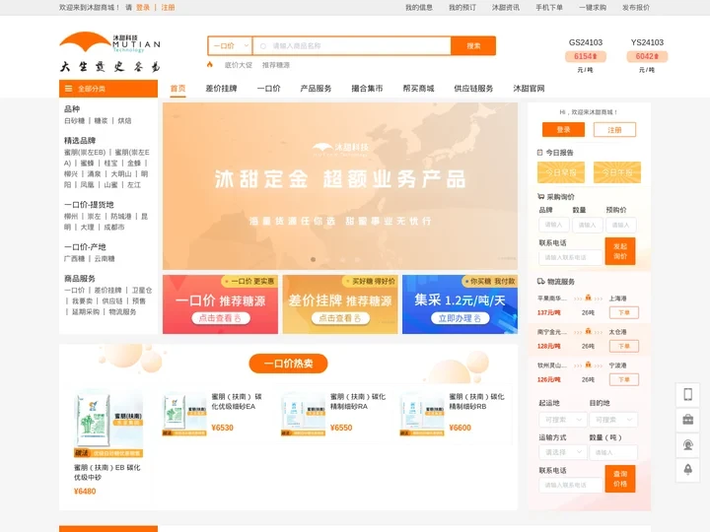710x532 pixels.
Task: Click the 底价大促 hot search link
Action: pos(239,65)
